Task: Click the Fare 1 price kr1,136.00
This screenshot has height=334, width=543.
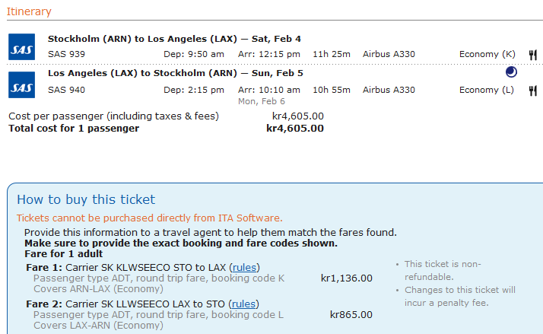Action: [347, 278]
